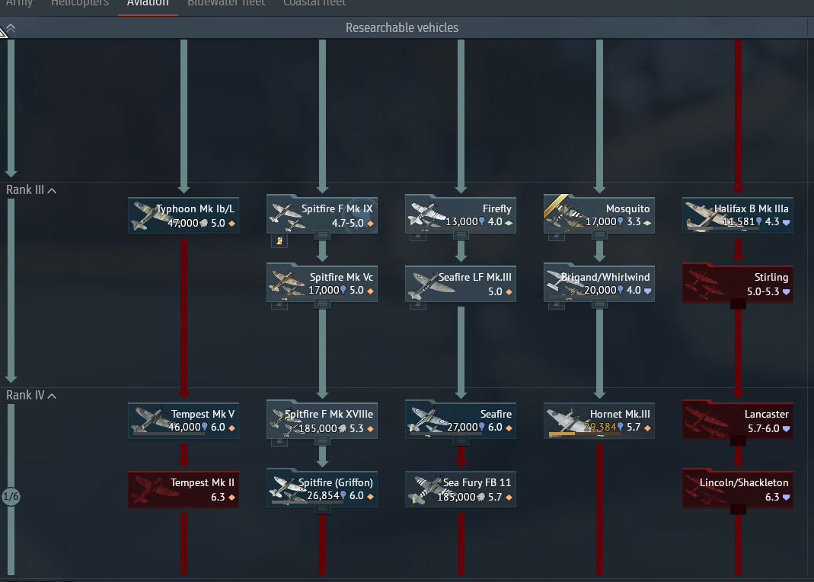Expand the Spitfire F Mk IX group folder

[x=322, y=236]
